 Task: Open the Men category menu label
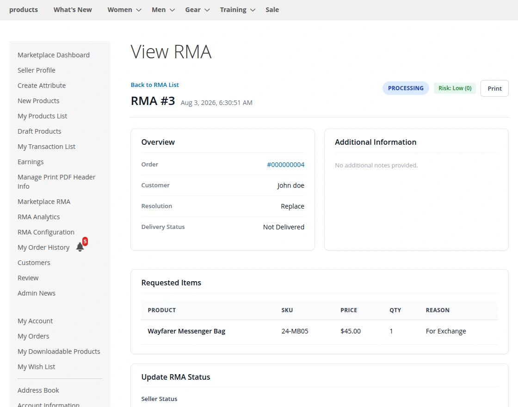[x=159, y=10]
